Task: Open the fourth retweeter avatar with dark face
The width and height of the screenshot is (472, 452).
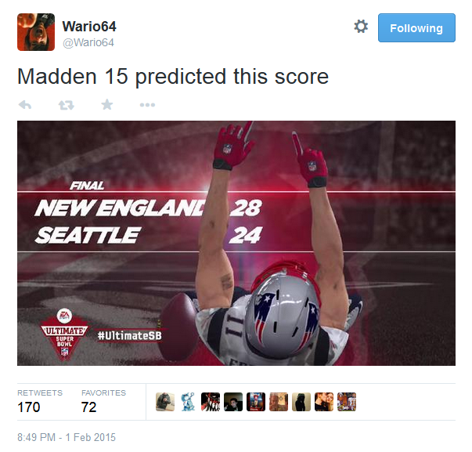Action: (233, 402)
